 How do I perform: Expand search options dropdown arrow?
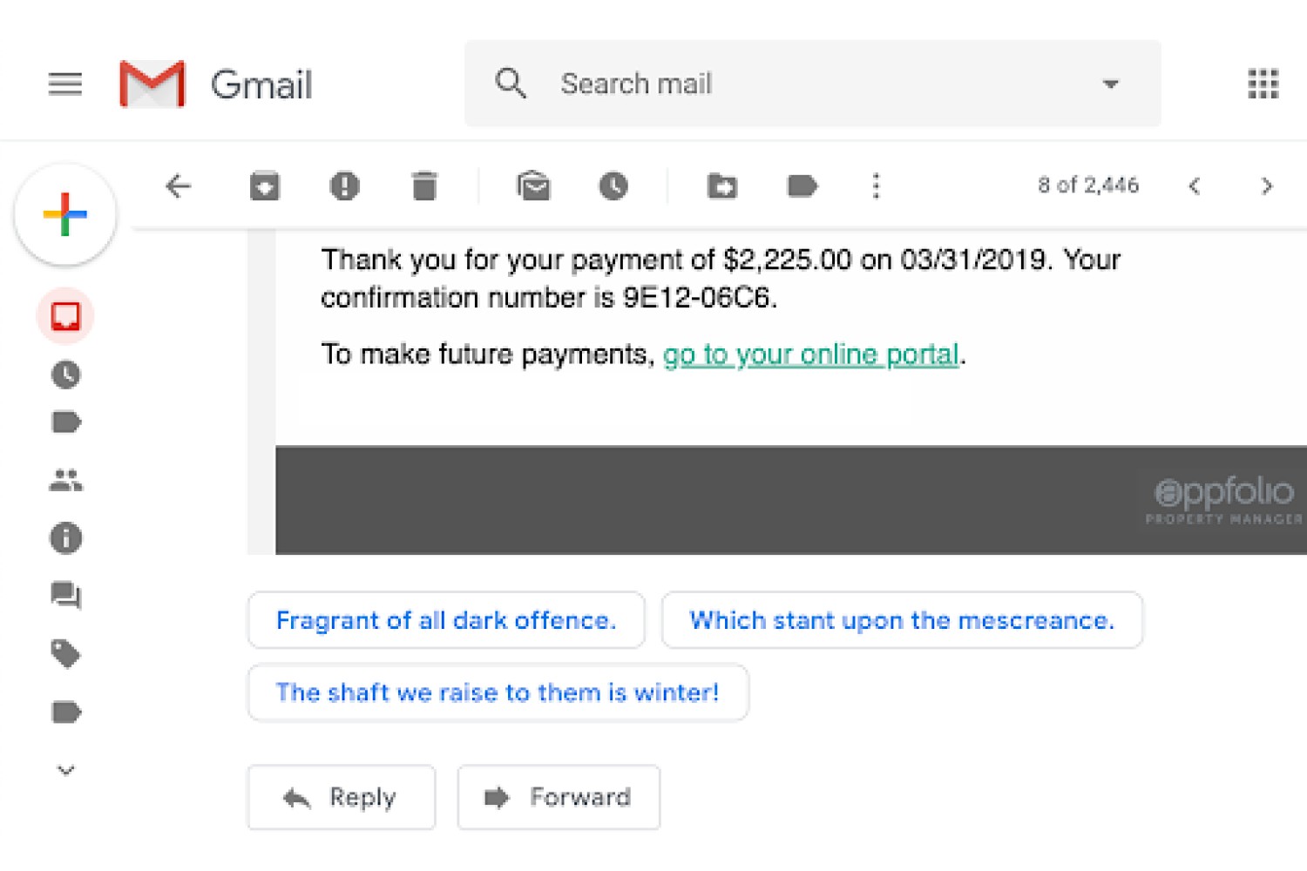pos(1110,84)
